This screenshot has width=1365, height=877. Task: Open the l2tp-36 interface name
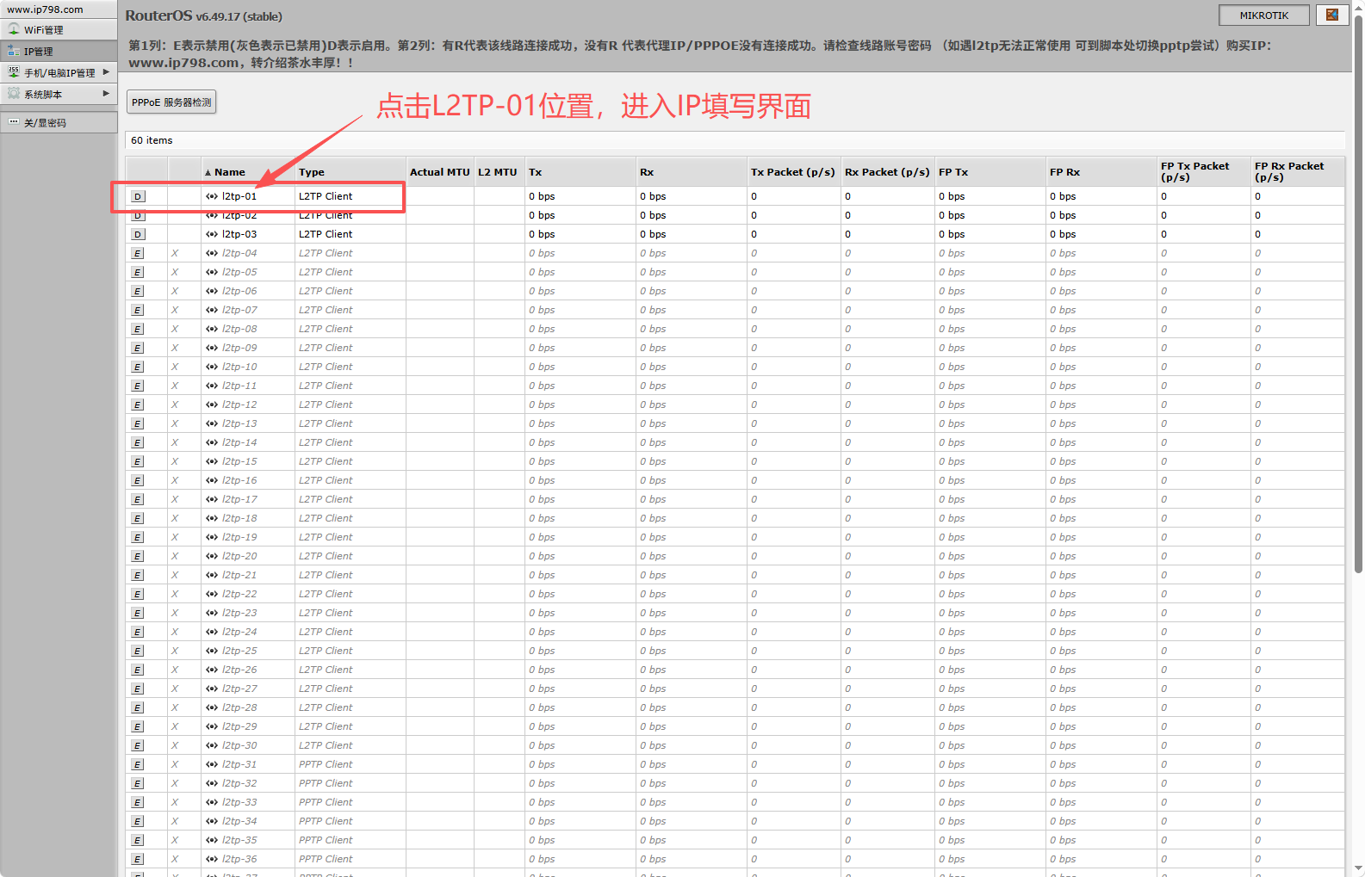click(239, 859)
